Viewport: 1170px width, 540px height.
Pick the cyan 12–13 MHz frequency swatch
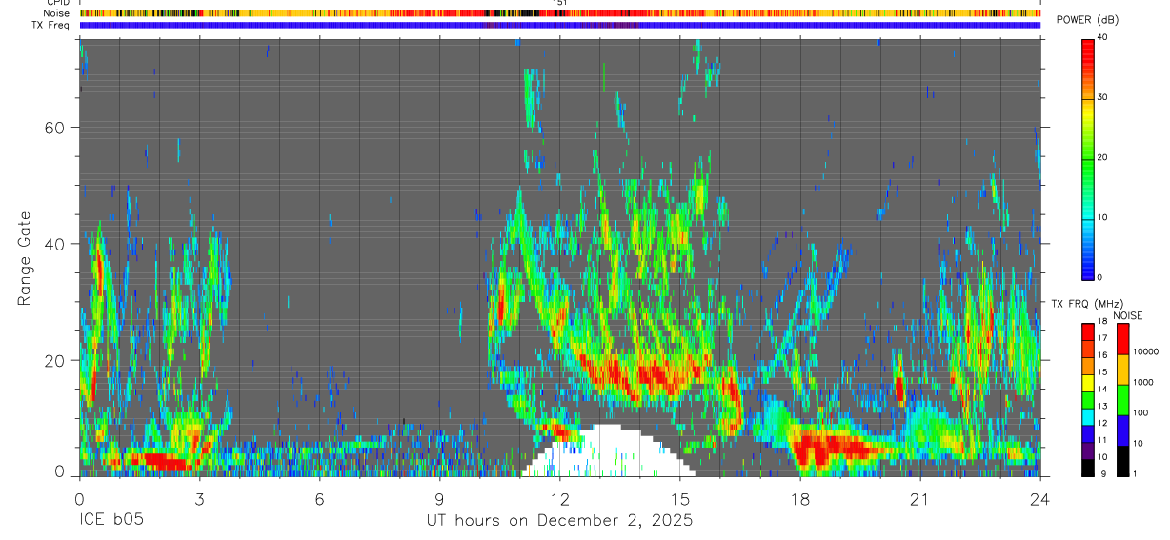[1088, 415]
